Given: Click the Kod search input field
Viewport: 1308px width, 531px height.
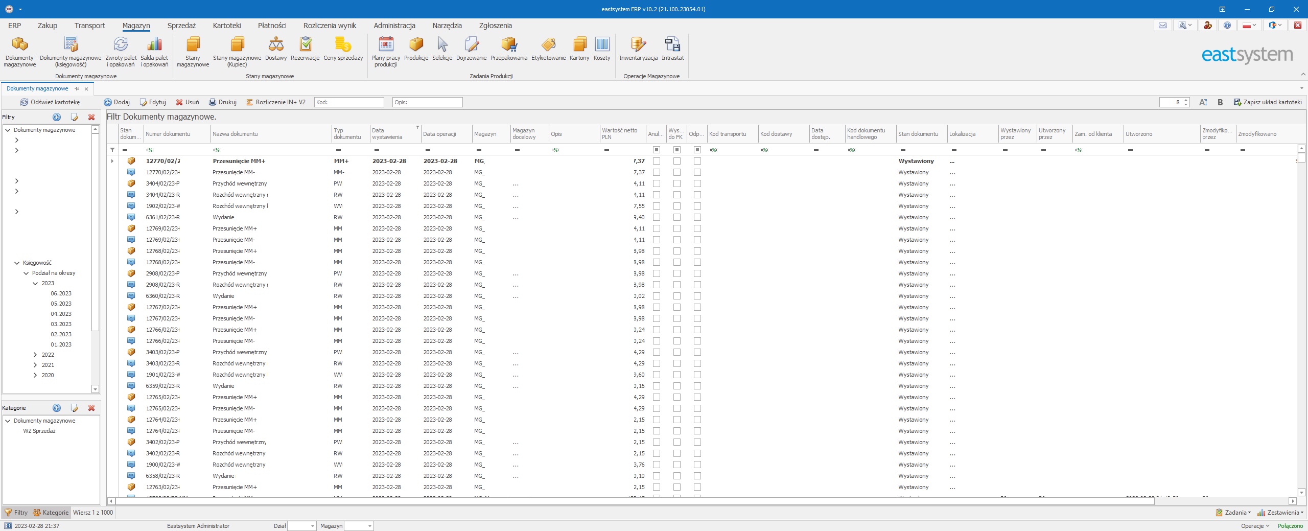Looking at the screenshot, I should point(349,102).
